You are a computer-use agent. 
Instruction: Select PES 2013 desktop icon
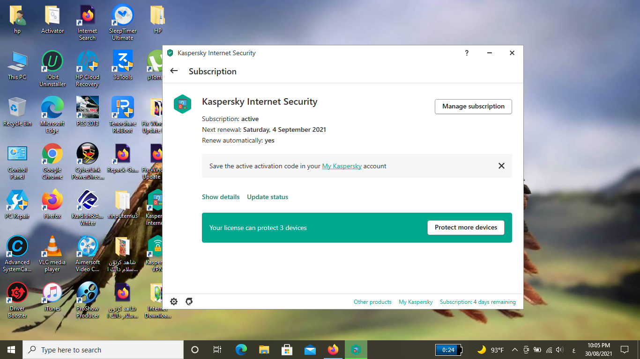pyautogui.click(x=87, y=112)
